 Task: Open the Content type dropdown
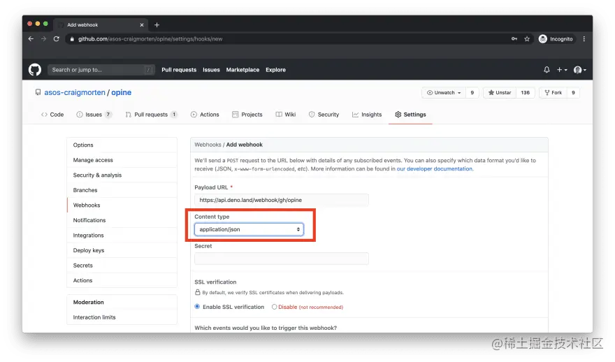(249, 229)
